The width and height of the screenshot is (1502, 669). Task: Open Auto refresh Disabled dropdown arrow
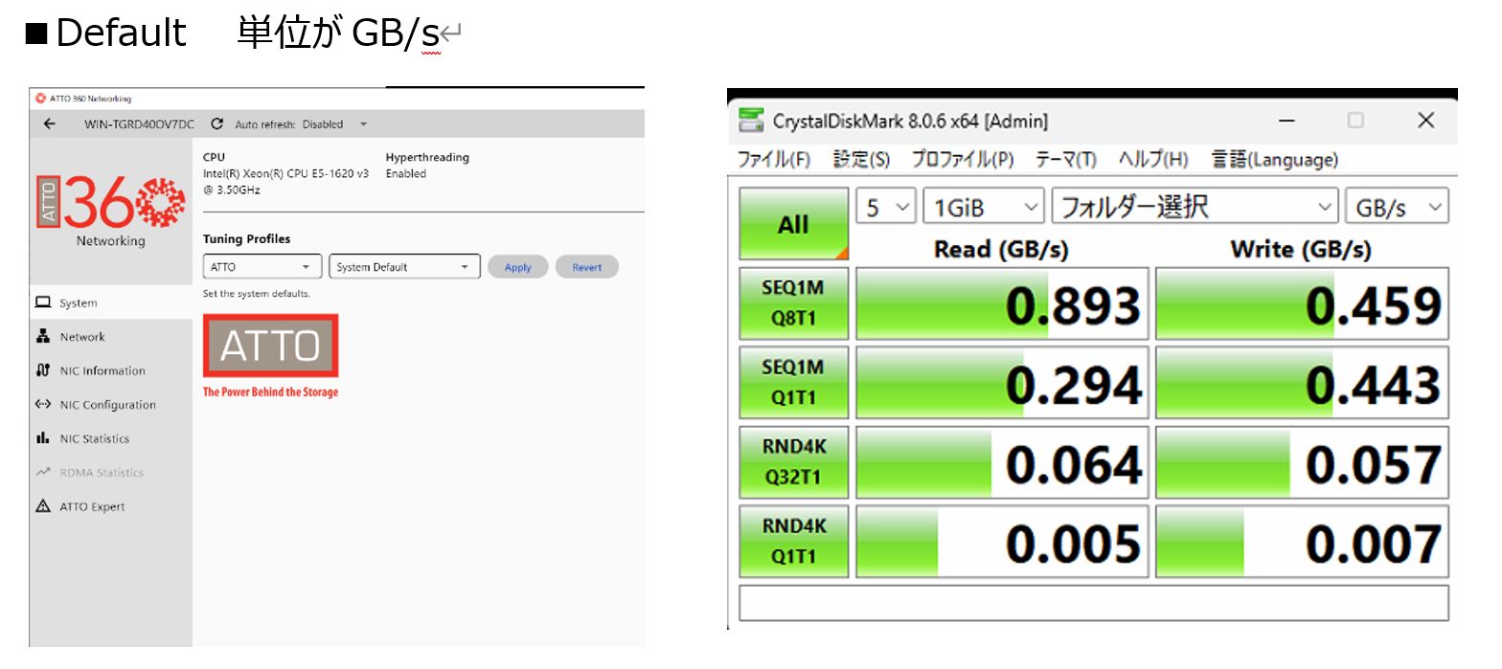tap(364, 124)
